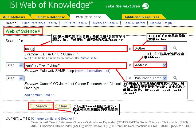196x130 pixels.
Task: Select the Search sub-navigation item
Action: (x=11, y=23)
